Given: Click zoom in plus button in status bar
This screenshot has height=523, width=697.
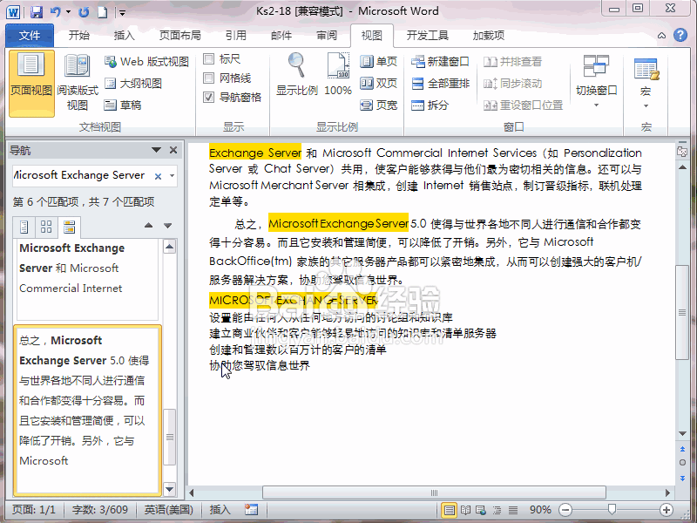Looking at the screenshot, I should coord(666,510).
